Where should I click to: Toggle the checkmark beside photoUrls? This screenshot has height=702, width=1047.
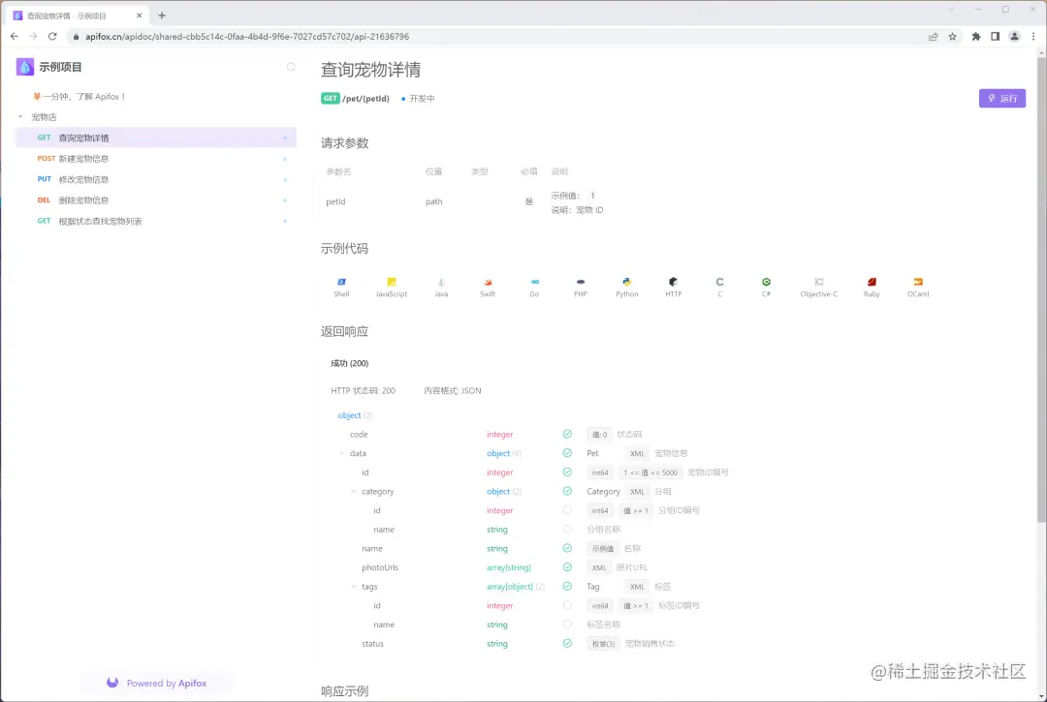pyautogui.click(x=567, y=567)
